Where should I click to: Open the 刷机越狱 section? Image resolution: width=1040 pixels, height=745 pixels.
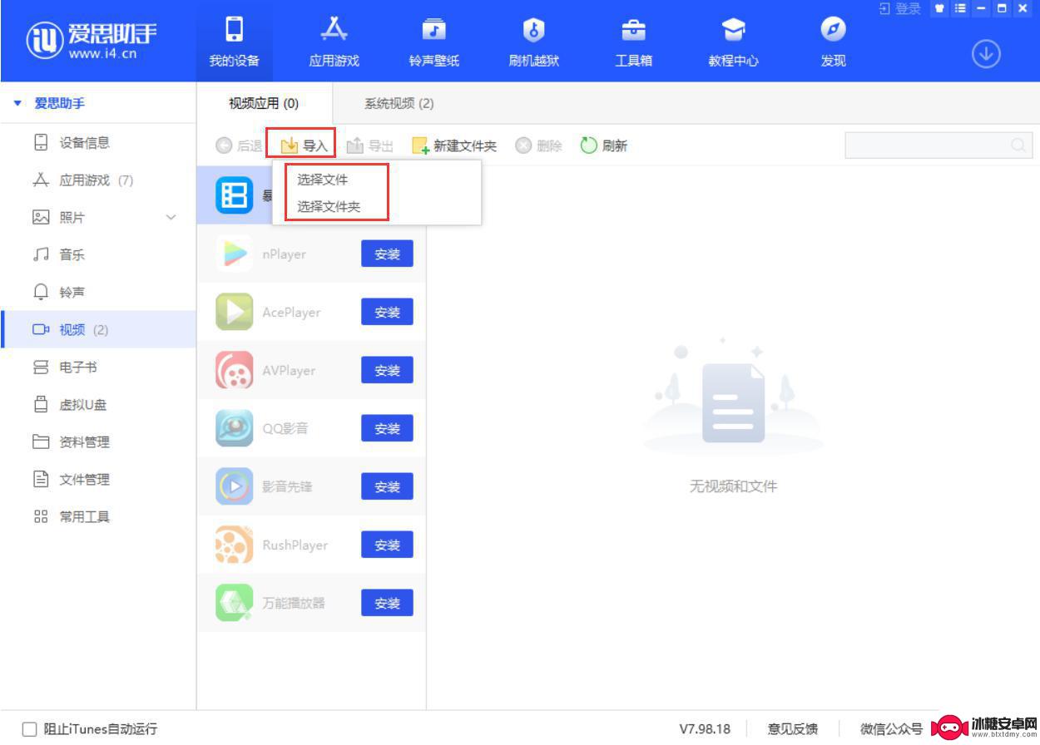(533, 42)
